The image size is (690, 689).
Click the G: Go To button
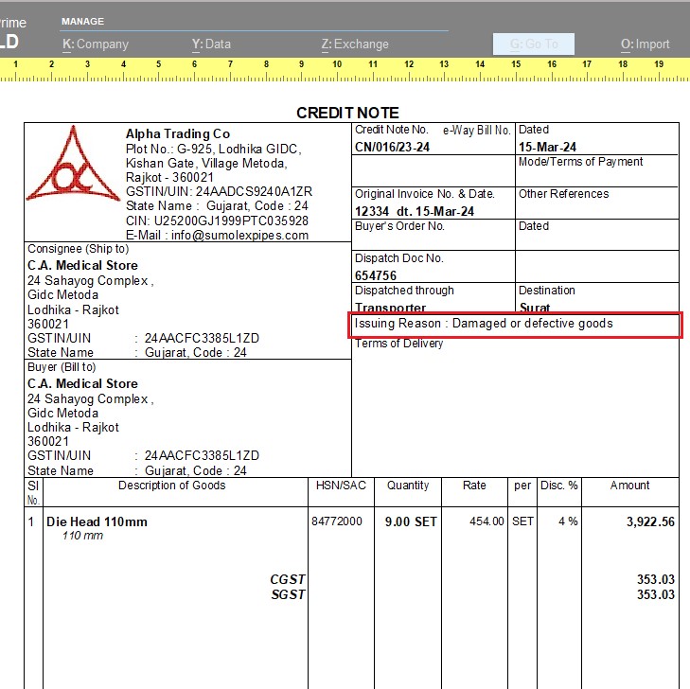(534, 44)
